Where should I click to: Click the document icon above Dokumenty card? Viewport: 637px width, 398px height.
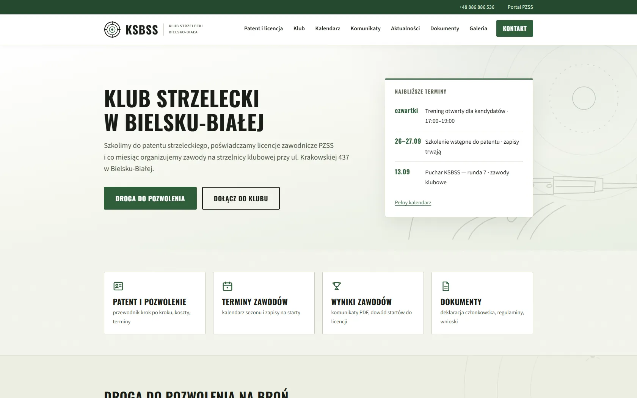pos(446,286)
